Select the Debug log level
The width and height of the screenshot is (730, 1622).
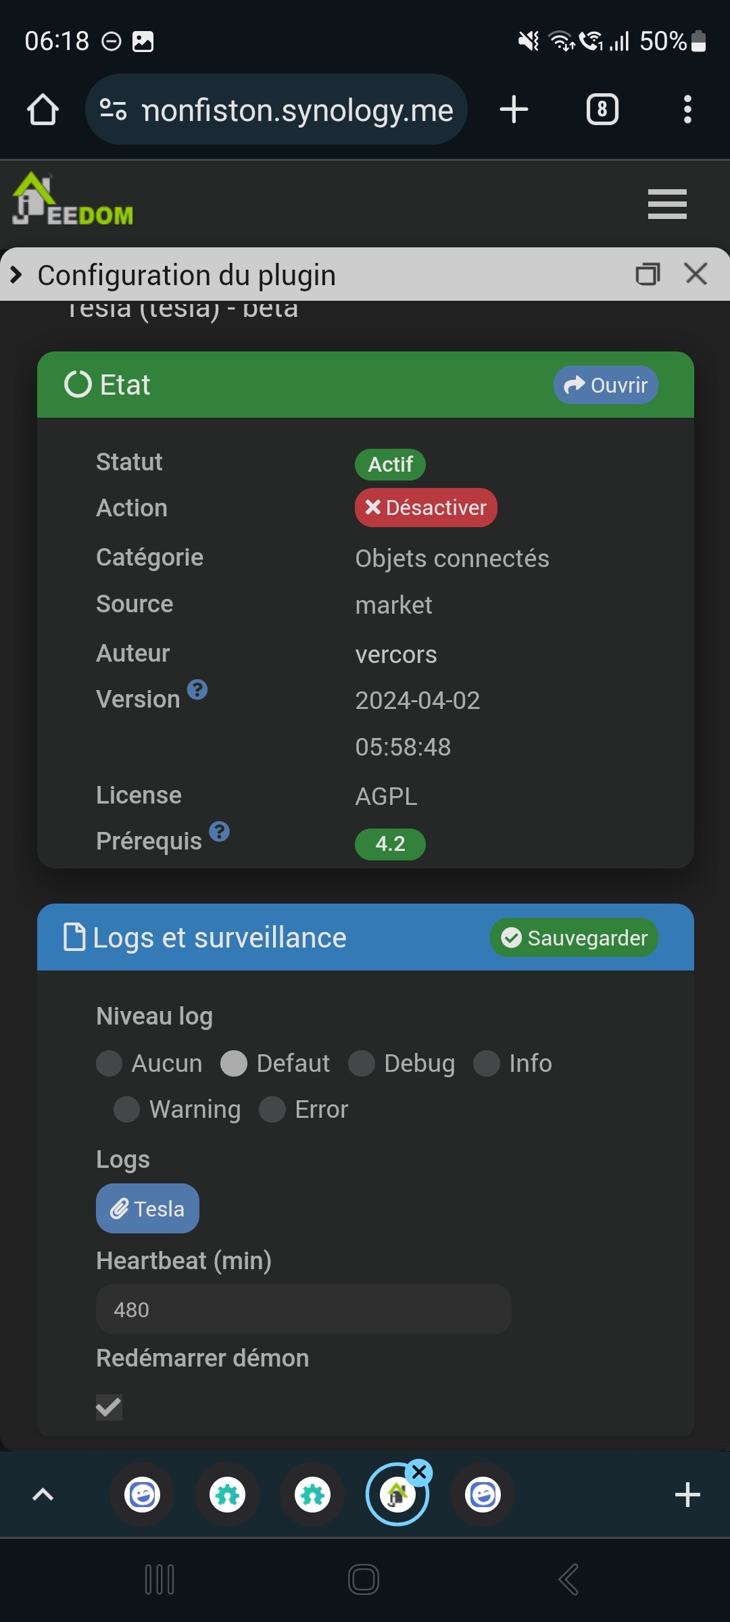tap(362, 1063)
